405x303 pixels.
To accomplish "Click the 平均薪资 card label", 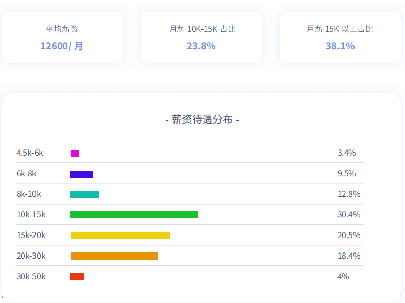I will click(x=62, y=29).
